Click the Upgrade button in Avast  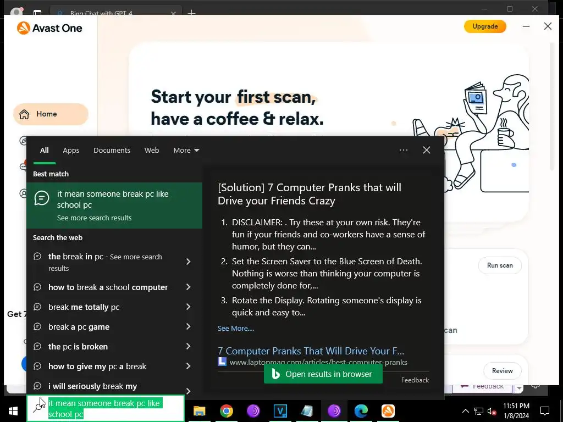(x=485, y=26)
